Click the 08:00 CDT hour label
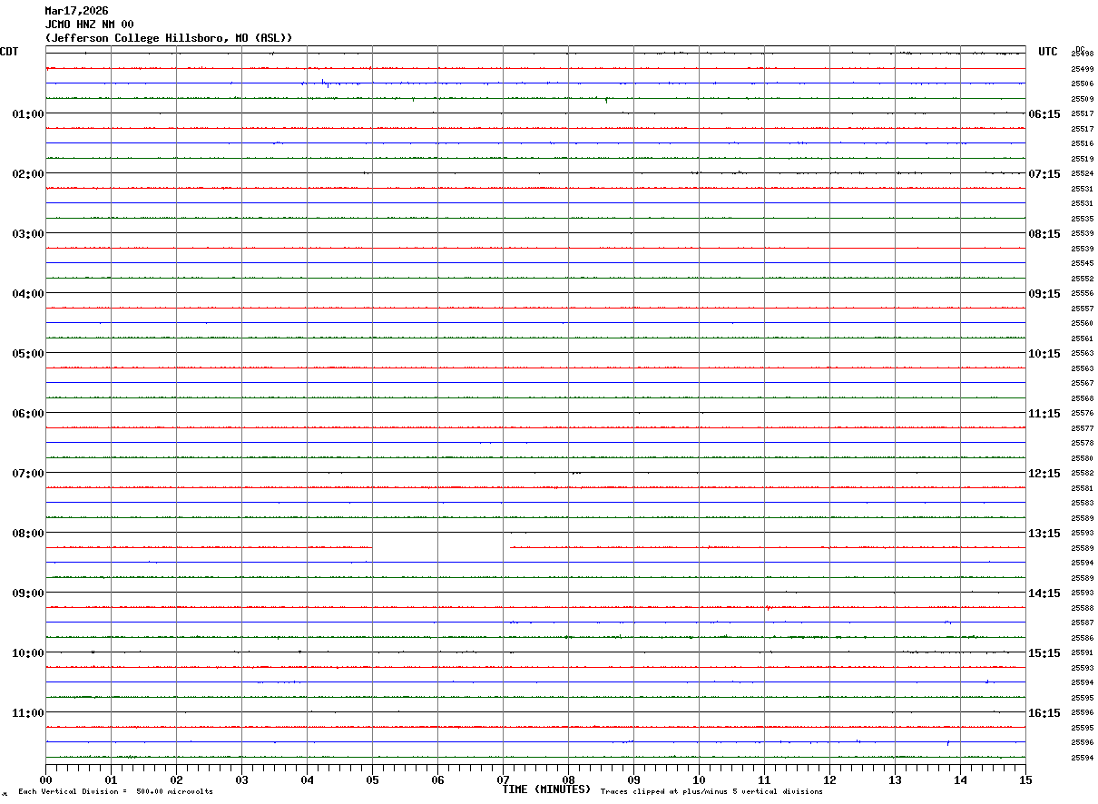This screenshot has width=1098, height=804. pyautogui.click(x=28, y=533)
